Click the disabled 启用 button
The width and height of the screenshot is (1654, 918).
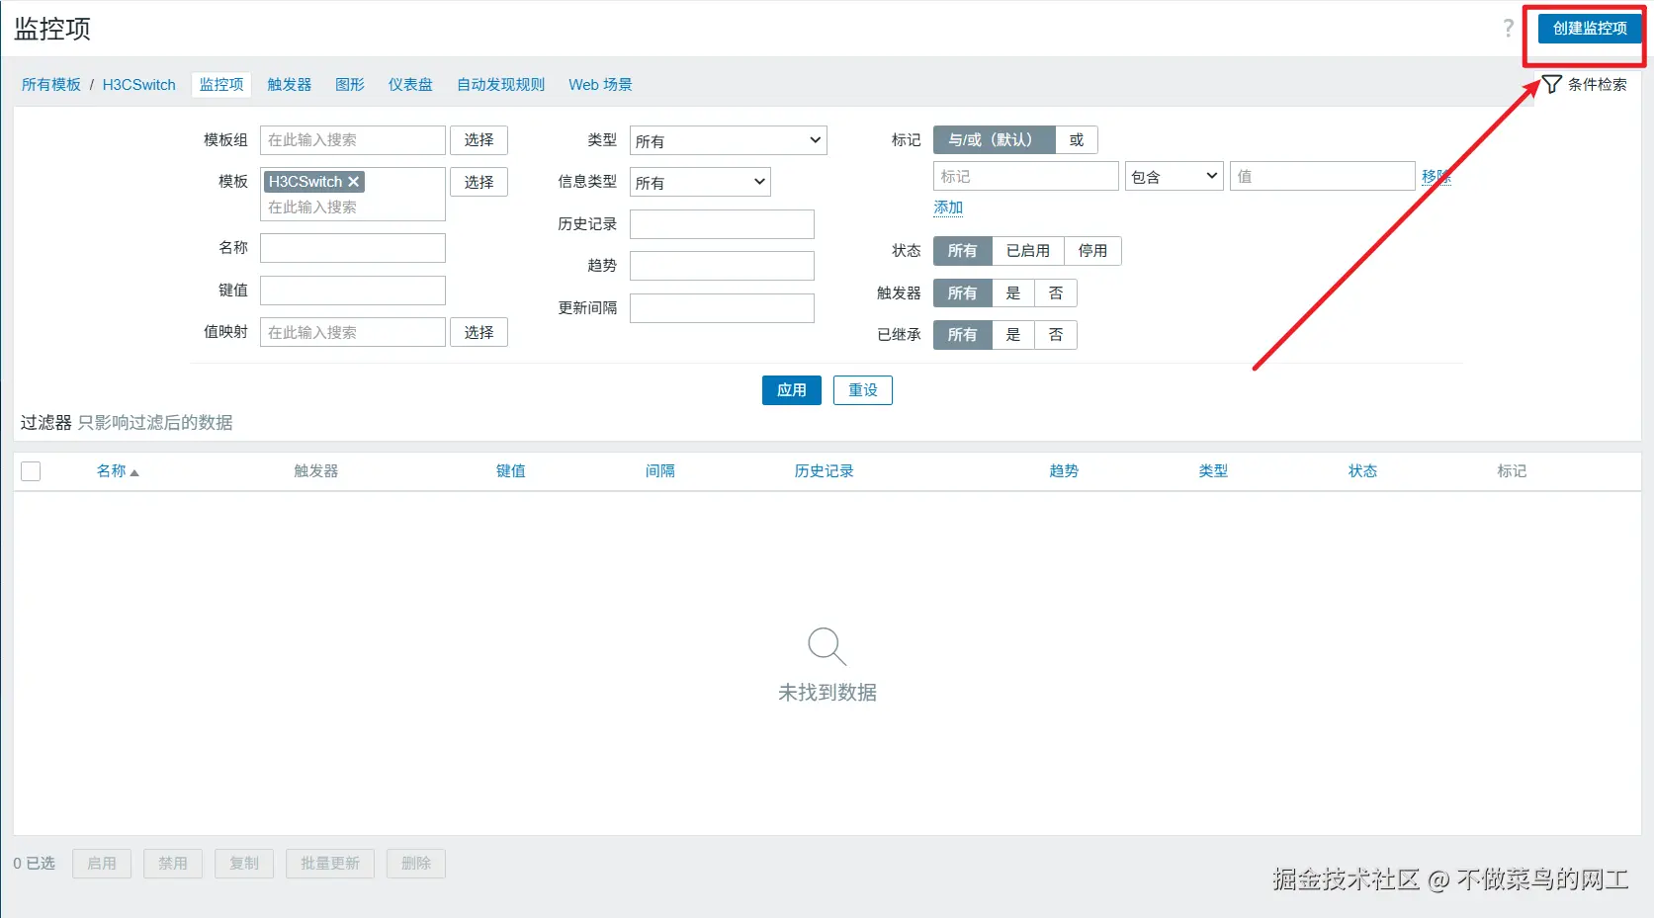(x=102, y=864)
